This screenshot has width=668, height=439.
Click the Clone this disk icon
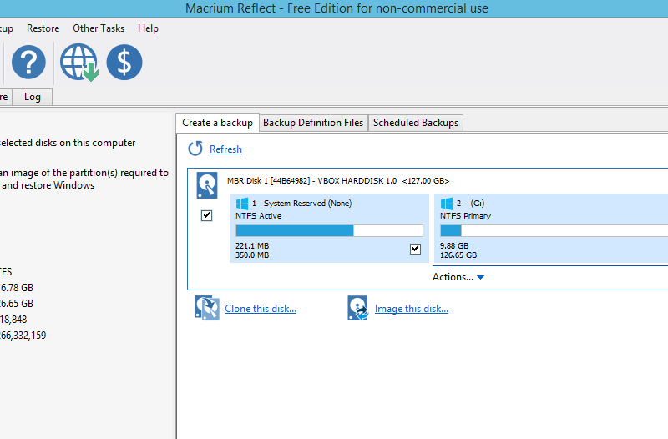click(x=207, y=308)
